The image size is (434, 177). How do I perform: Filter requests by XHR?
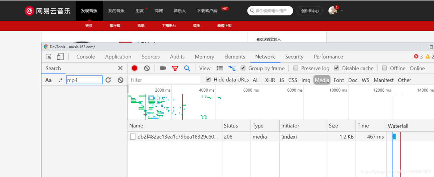[270, 80]
